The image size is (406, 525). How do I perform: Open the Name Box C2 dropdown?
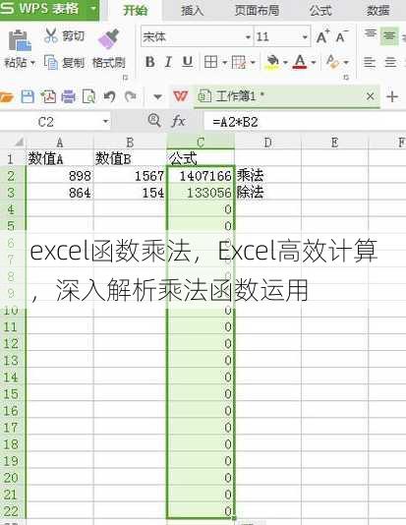(105, 121)
